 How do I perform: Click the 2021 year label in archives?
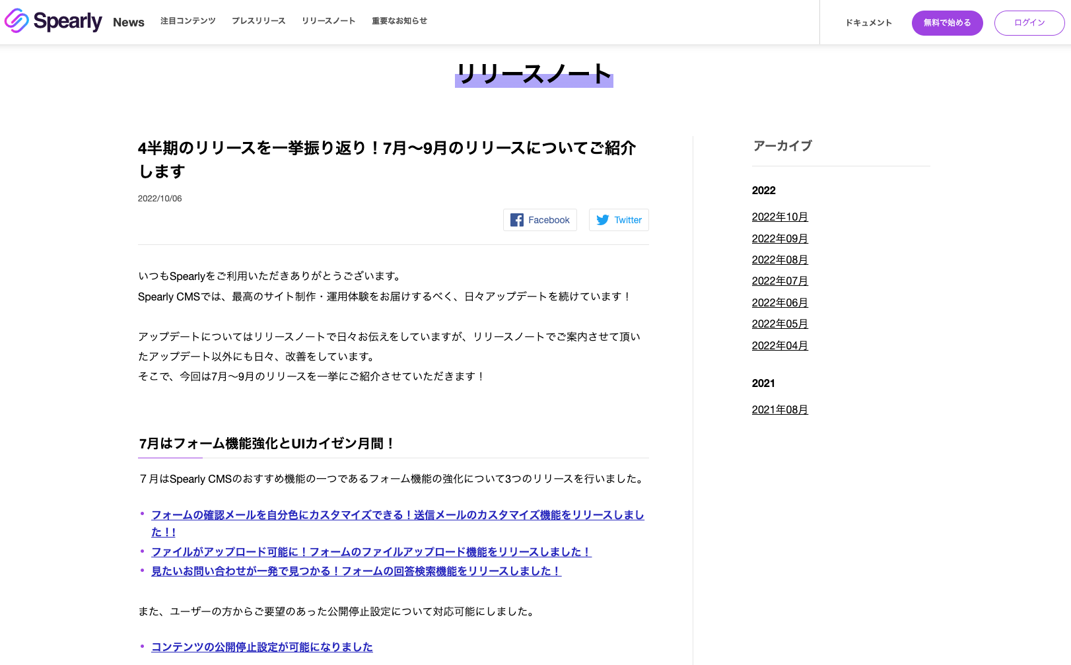point(763,384)
